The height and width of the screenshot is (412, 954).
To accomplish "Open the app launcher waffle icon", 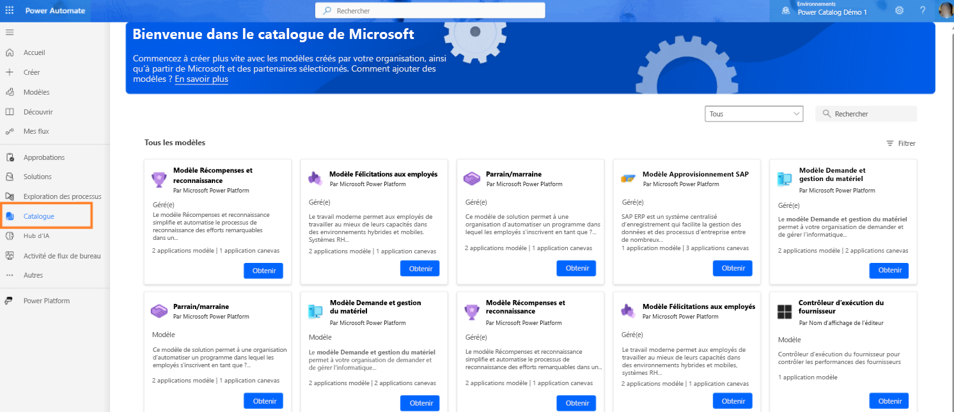I will 10,10.
